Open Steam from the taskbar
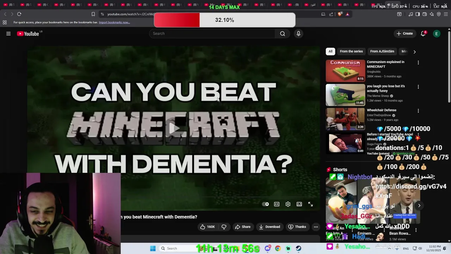Viewport: 451px width, 254px height. 298,248
